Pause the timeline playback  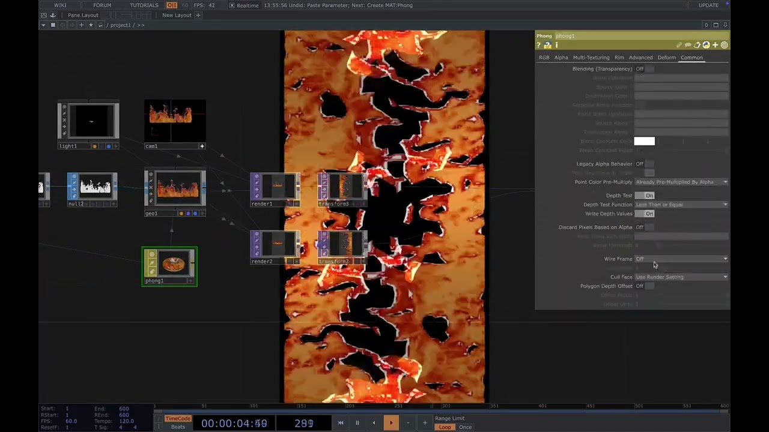tap(357, 423)
